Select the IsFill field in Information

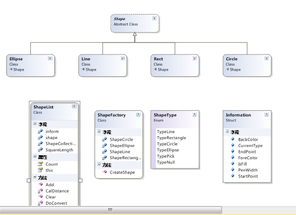[x=243, y=164]
